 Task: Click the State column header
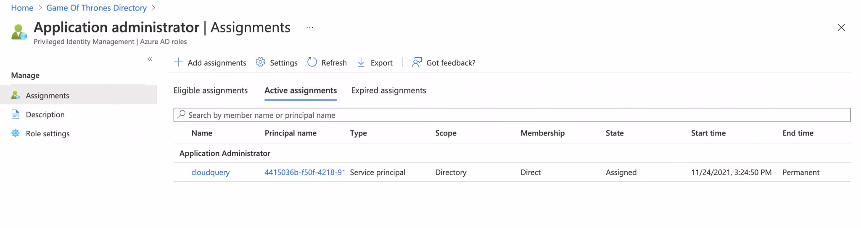pos(615,133)
